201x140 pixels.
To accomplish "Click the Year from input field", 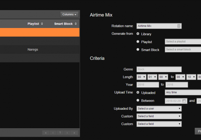I will point(148,85).
